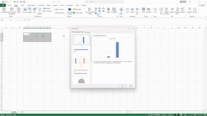Click the formula bar showing 12
207x116 pixels.
116,22
